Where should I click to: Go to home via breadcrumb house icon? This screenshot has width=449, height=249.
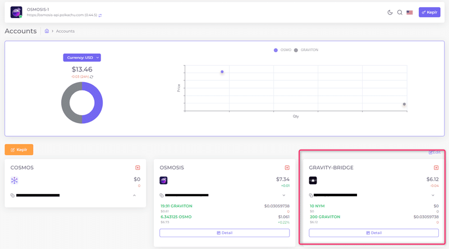47,31
